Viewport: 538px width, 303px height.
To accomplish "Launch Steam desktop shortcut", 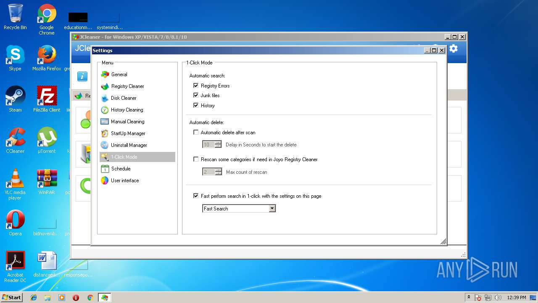I will click(15, 99).
